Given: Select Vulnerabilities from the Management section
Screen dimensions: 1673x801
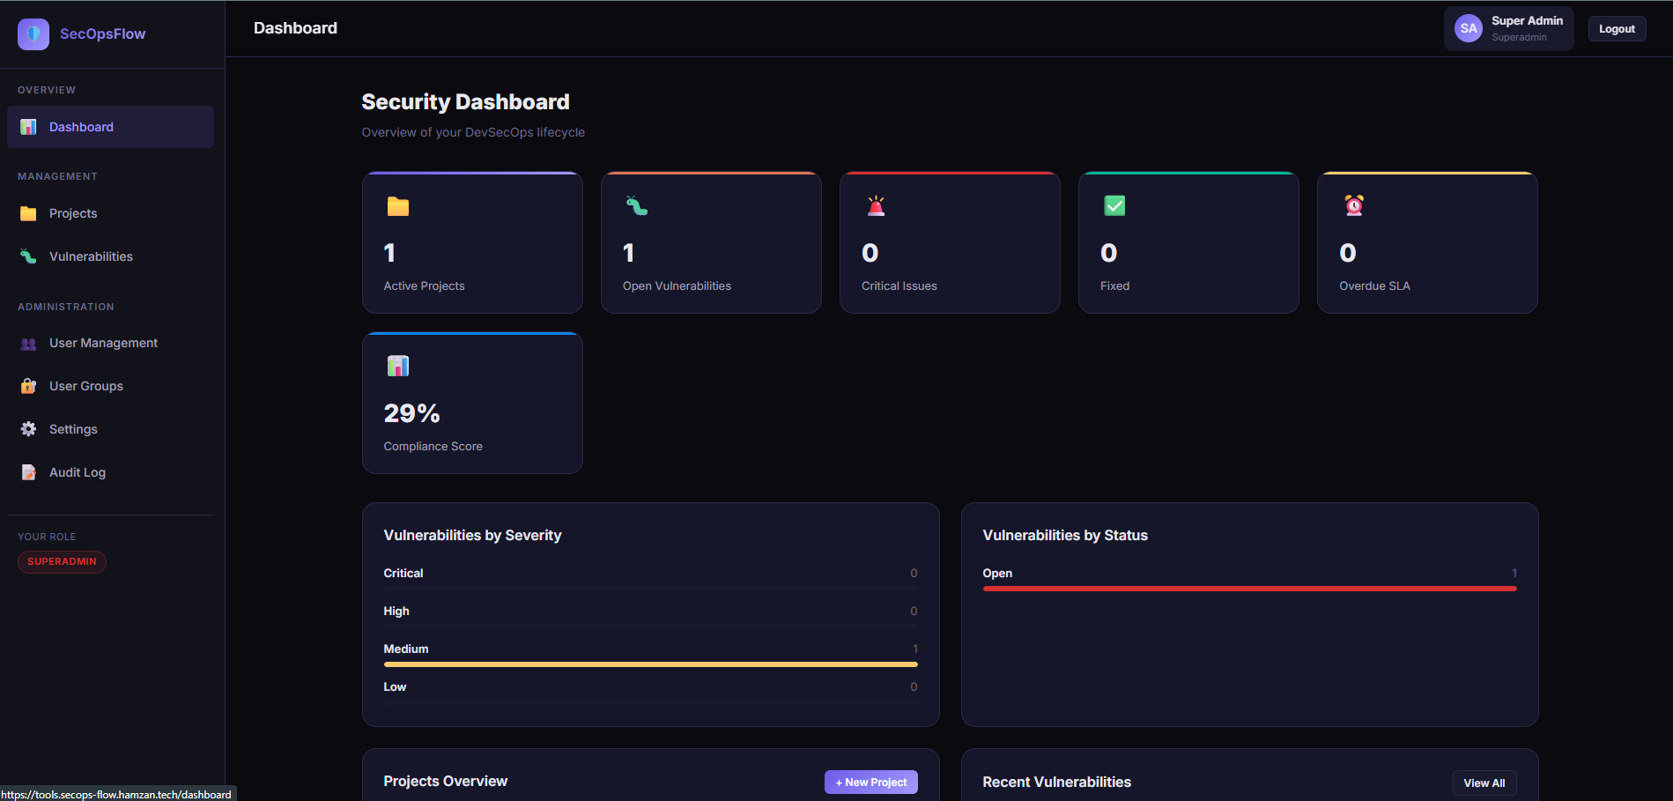Looking at the screenshot, I should click(x=91, y=256).
